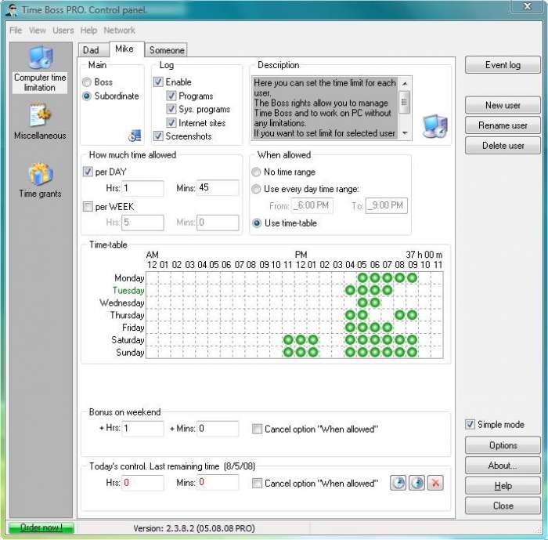Click the Close button at bottom right
548x540 pixels.
(x=503, y=506)
